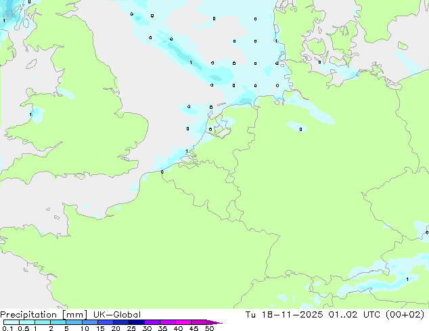
Task: Click the "Precipitation" title text
Action: pos(28,315)
